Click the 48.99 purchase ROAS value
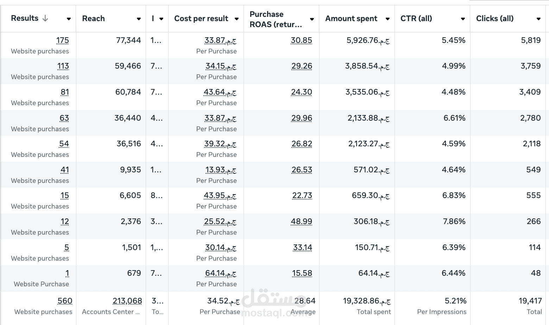The height and width of the screenshot is (325, 549). point(302,222)
